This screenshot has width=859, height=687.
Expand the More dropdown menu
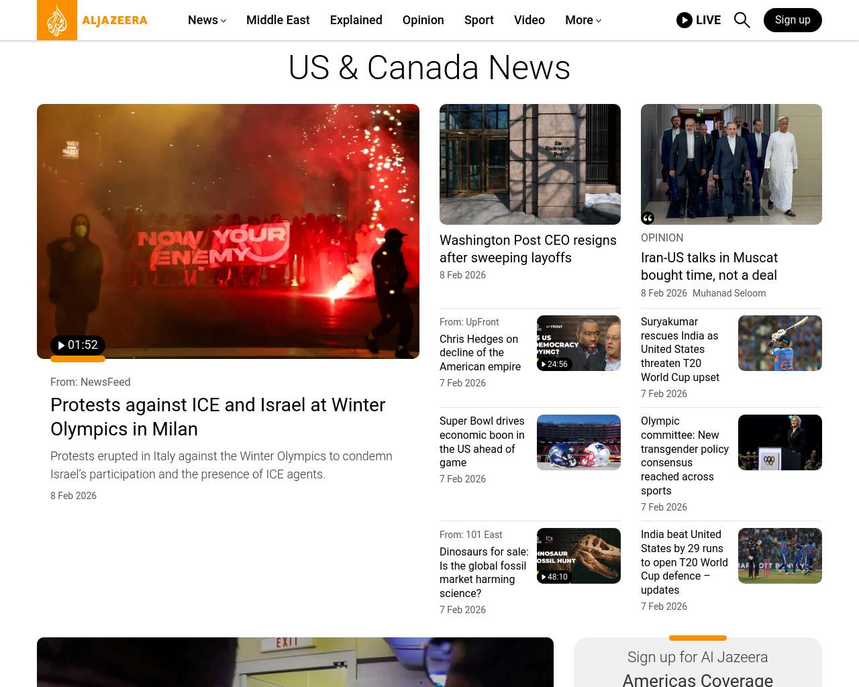(583, 20)
